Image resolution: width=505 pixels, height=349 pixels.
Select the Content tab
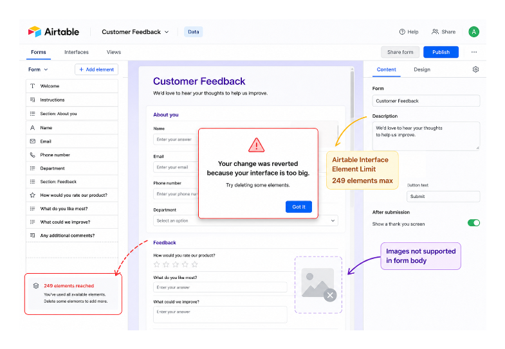386,69
